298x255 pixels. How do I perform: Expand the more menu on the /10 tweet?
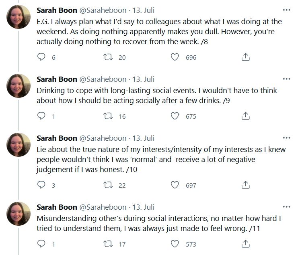[286, 138]
